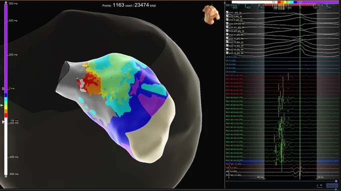Open the dropdown showing 0 at bottom right
This screenshot has width=341, height=191.
pyautogui.click(x=320, y=185)
